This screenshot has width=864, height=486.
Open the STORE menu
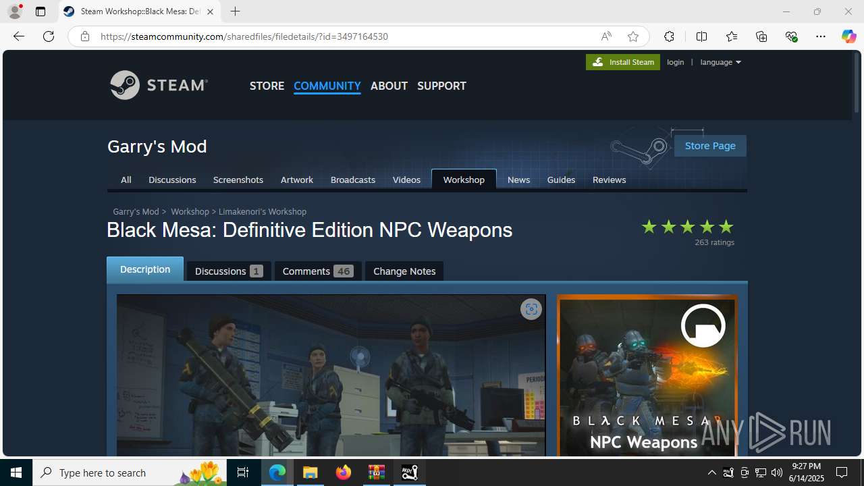(267, 86)
